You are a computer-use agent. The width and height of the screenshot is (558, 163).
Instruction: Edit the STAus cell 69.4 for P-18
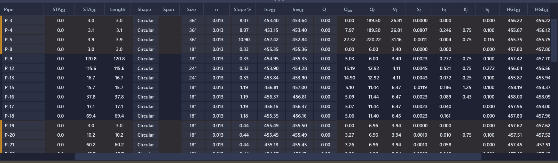[x=91, y=116]
